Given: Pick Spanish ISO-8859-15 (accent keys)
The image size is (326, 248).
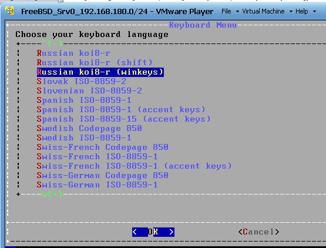Looking at the screenshot, I should (124, 119).
